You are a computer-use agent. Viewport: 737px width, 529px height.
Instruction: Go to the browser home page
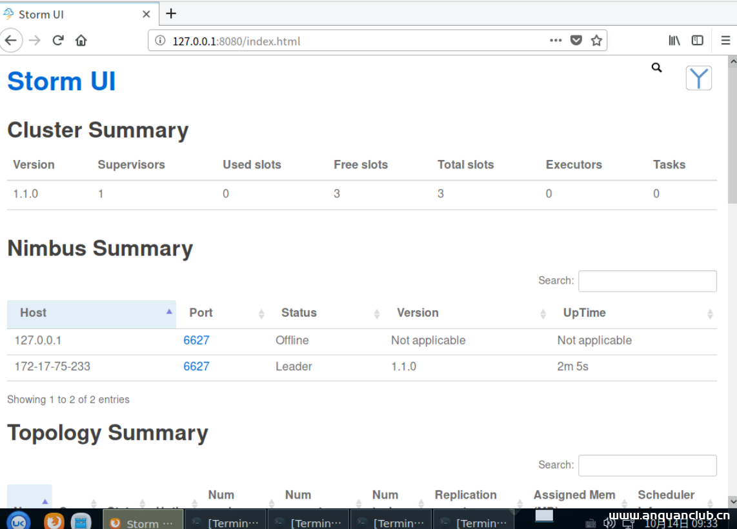click(81, 41)
